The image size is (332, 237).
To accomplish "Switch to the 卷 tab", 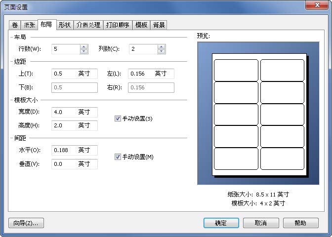I will pyautogui.click(x=14, y=25).
